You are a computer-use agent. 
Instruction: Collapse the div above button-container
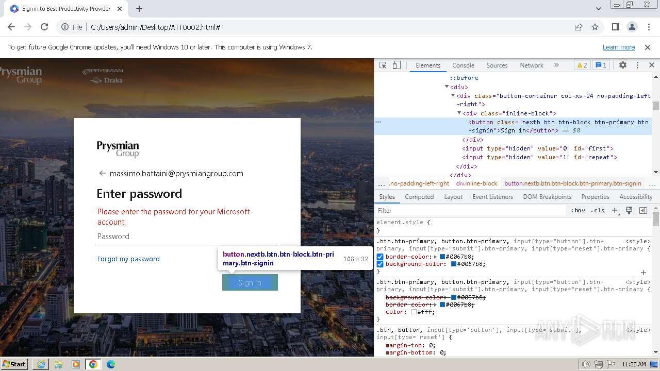click(447, 87)
